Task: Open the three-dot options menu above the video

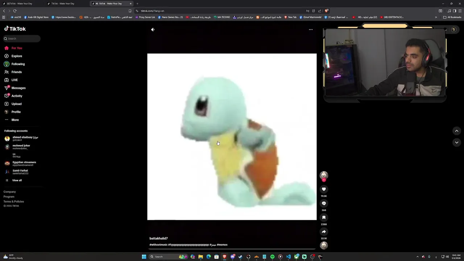Action: pyautogui.click(x=311, y=30)
